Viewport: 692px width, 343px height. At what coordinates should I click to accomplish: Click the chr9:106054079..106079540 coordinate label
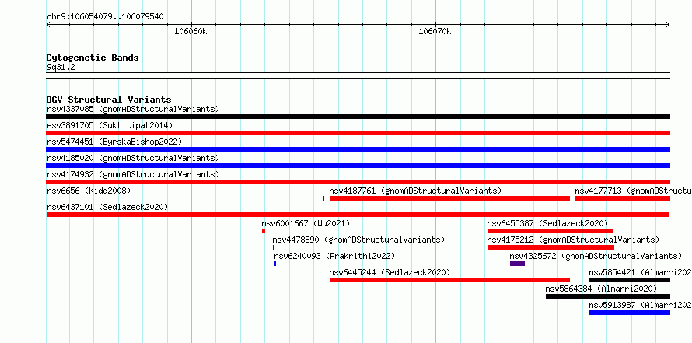tap(105, 17)
